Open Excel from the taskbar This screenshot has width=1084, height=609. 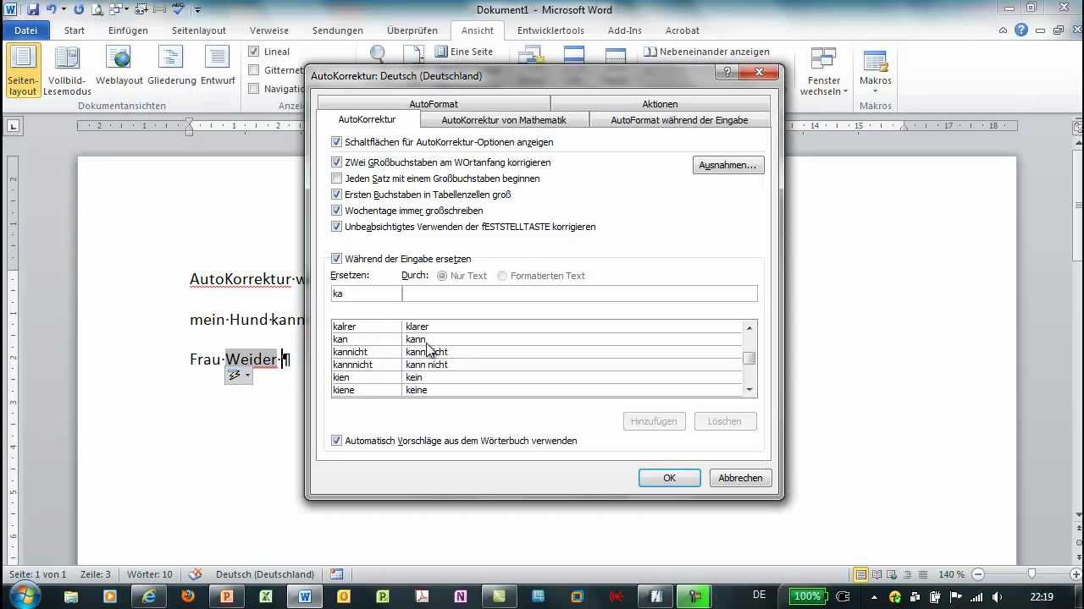[x=266, y=596]
